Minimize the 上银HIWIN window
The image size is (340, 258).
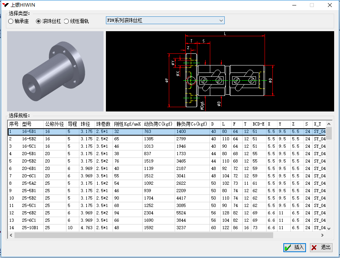(294, 5)
